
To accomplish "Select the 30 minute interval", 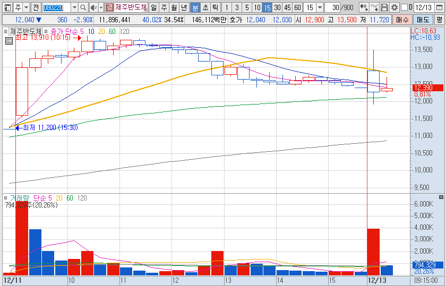I will point(277,7).
